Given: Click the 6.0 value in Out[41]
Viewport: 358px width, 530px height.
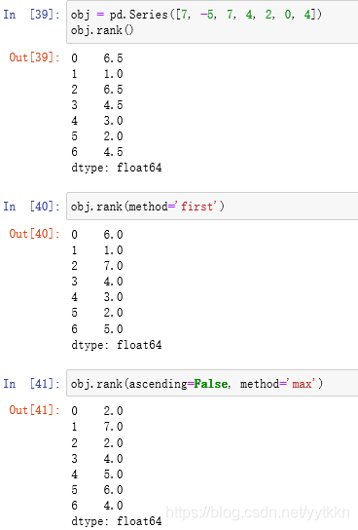Looking at the screenshot, I should click(x=113, y=490).
